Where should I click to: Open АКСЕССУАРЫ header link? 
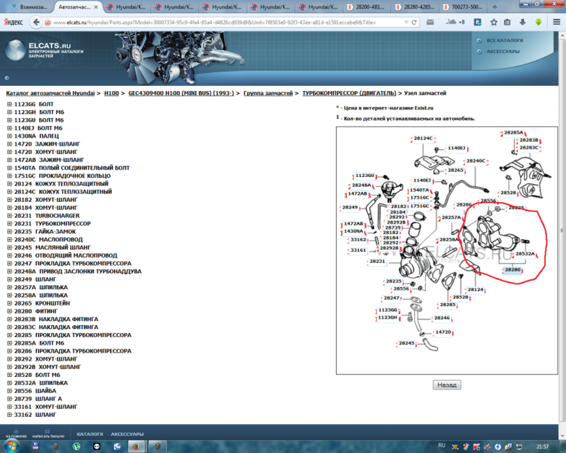pos(503,51)
